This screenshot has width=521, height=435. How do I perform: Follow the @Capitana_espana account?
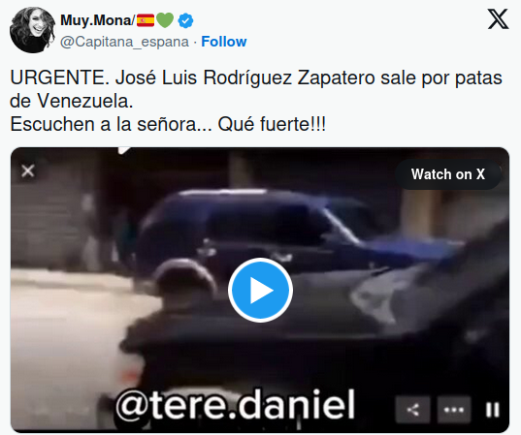point(223,42)
